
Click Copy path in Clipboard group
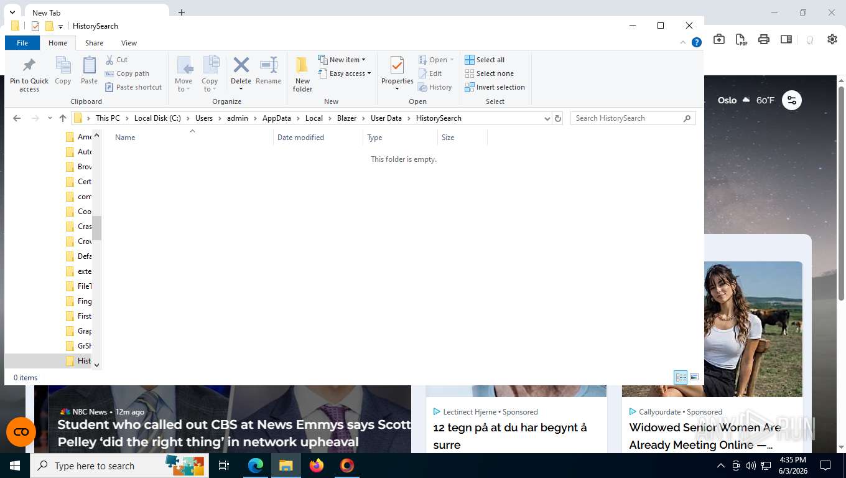coord(127,73)
